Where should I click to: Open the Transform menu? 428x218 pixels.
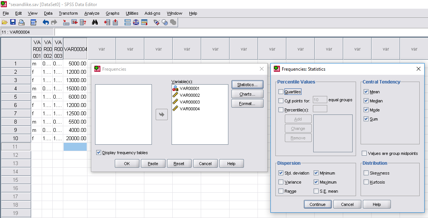click(x=68, y=13)
